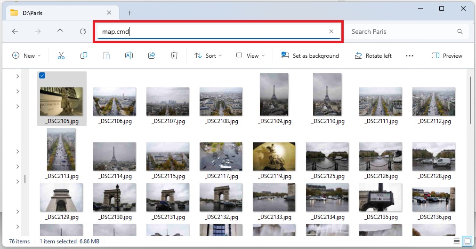Close the D:\Paris tab

[x=109, y=13]
